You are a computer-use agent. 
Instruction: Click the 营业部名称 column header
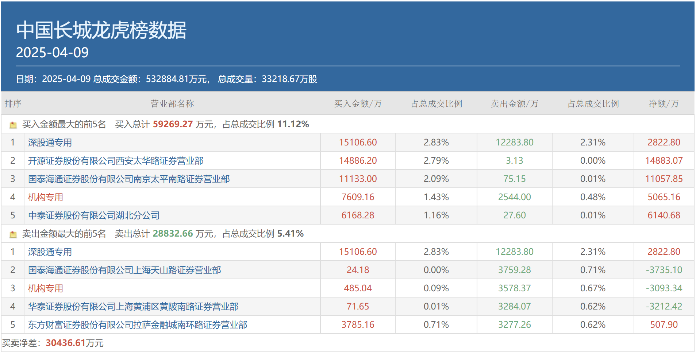point(172,104)
